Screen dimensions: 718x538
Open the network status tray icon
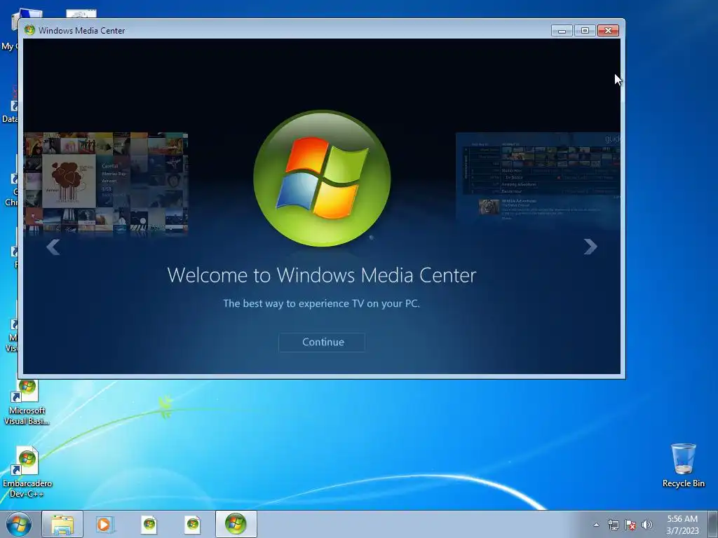613,525
